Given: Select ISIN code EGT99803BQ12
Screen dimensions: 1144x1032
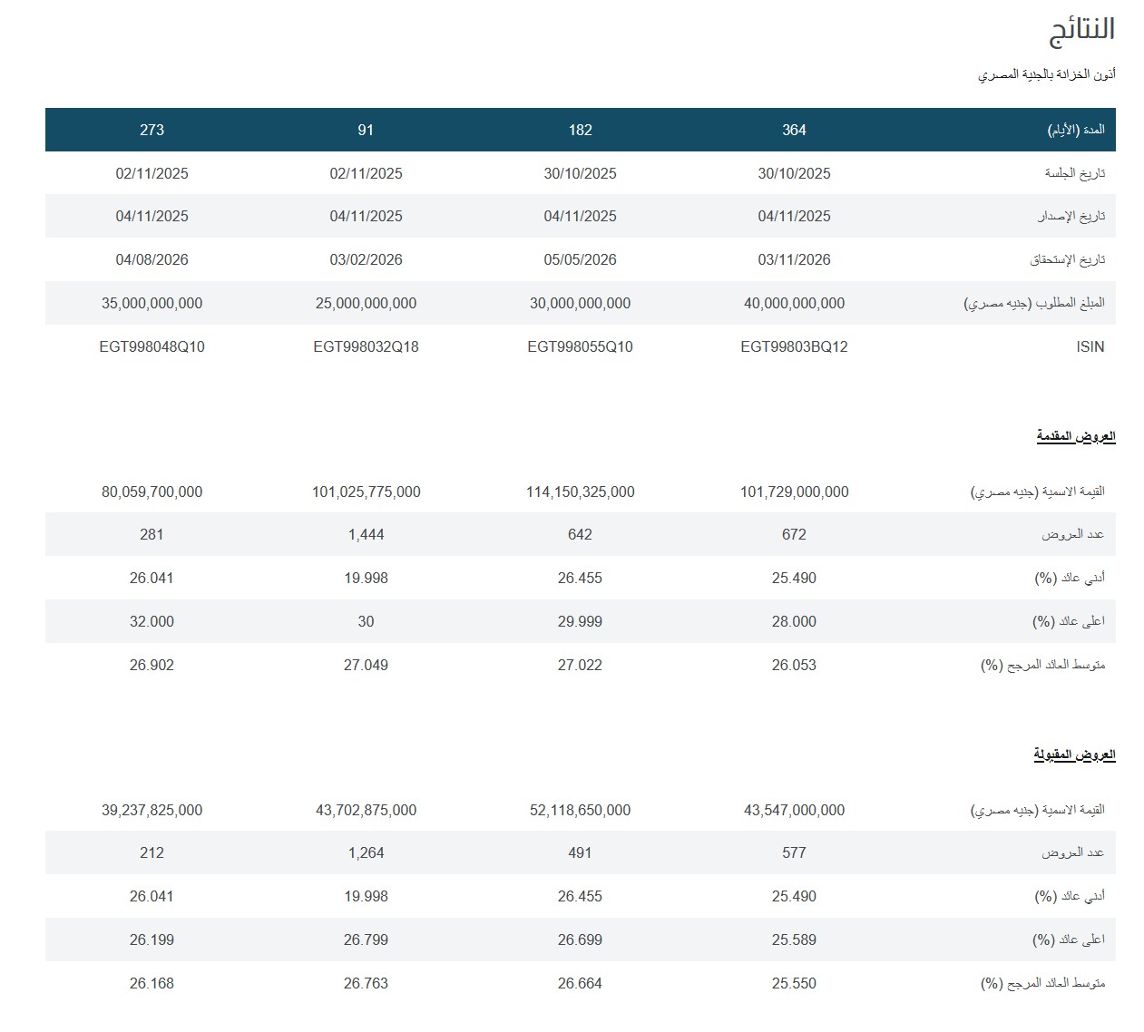Looking at the screenshot, I should pyautogui.click(x=794, y=346).
